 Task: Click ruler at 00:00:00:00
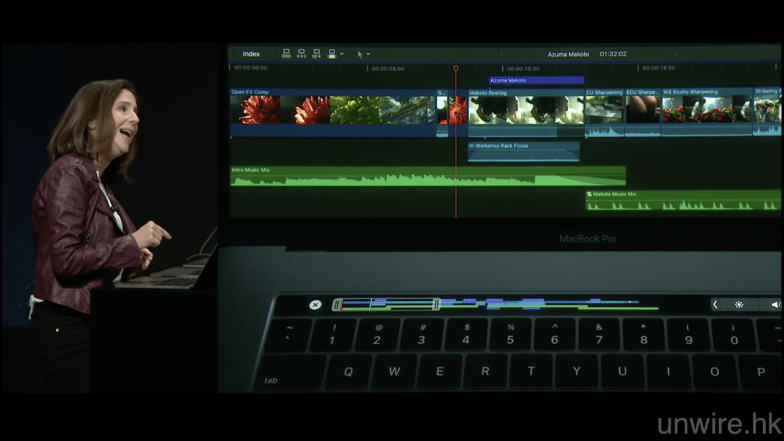tap(251, 68)
